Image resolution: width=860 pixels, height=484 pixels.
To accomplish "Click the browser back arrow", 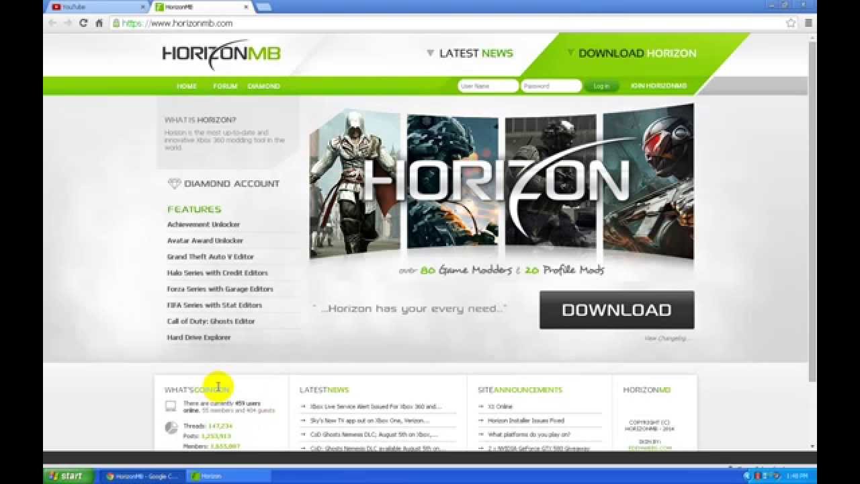I will coord(52,23).
